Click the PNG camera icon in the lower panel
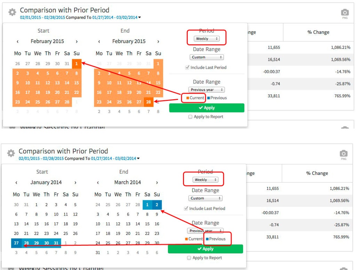This screenshot has height=270, width=356. [x=343, y=154]
